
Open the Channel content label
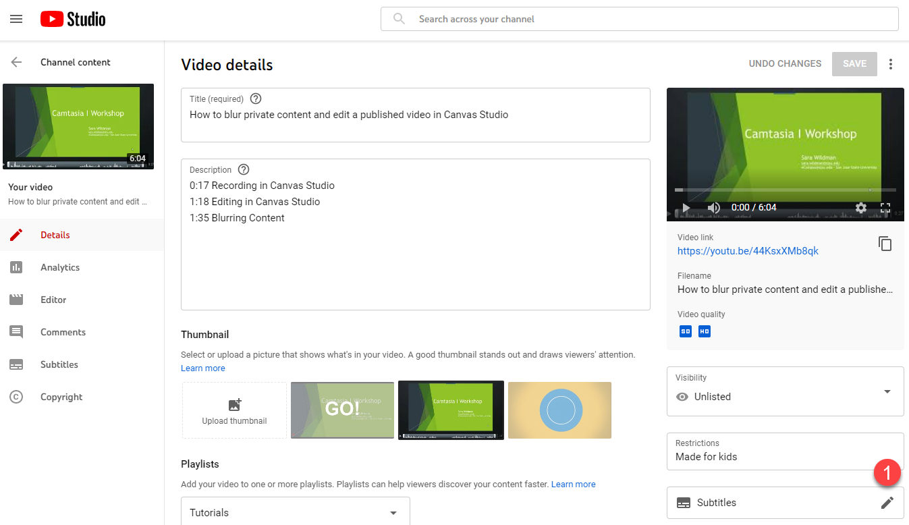coord(76,62)
